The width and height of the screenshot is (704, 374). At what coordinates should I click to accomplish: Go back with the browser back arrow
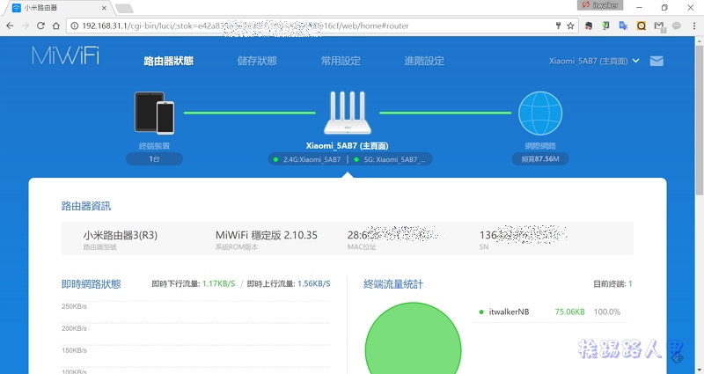pos(10,26)
